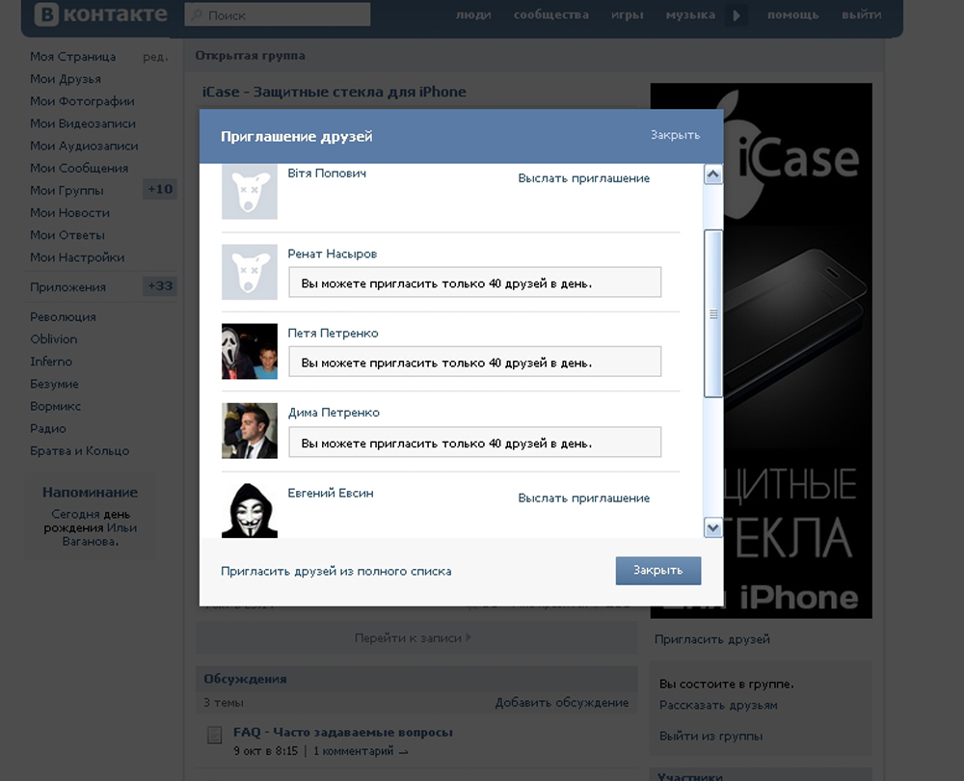Send invitation to Вітя Попович

[583, 178]
